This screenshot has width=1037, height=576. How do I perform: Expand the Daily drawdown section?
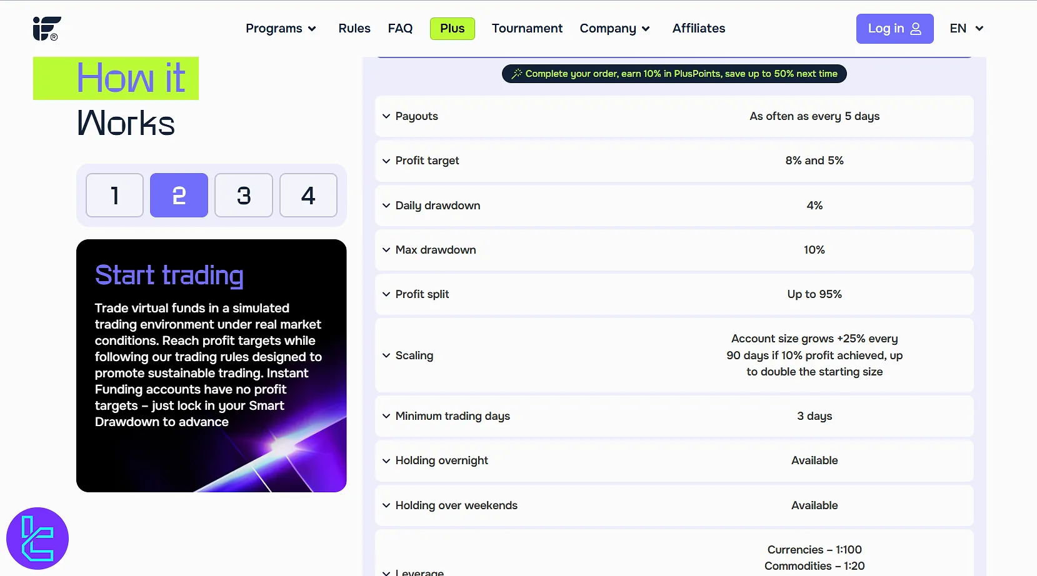click(385, 206)
